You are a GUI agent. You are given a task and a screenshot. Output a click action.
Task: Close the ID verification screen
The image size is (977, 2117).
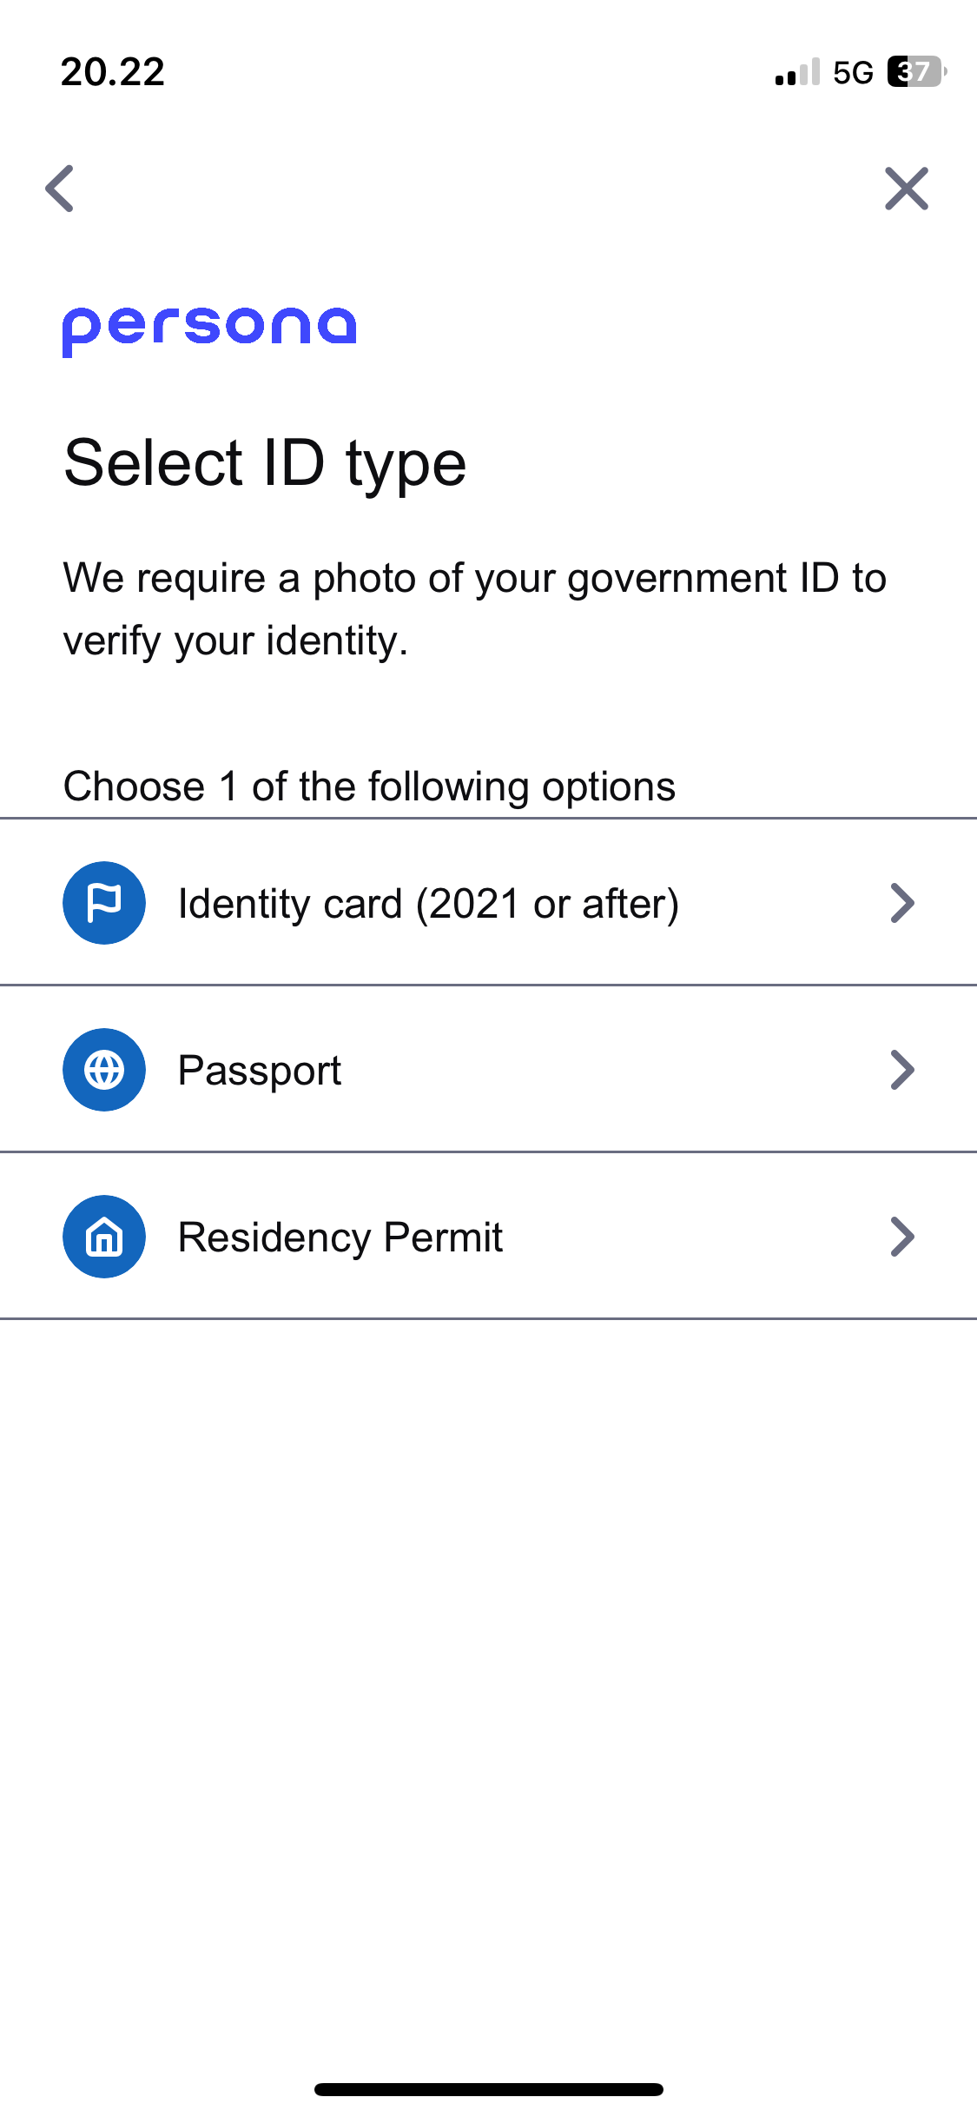[x=907, y=189]
